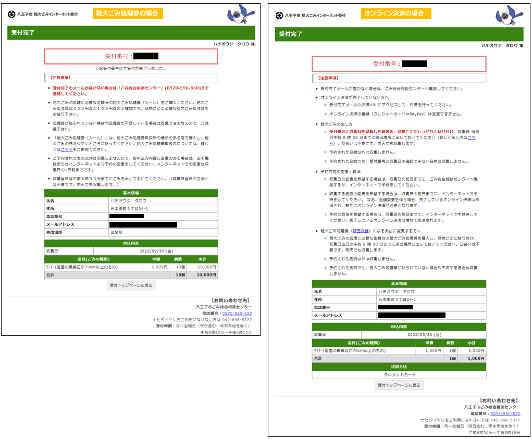Click the 受付番号 box on the left page

[x=131, y=56]
